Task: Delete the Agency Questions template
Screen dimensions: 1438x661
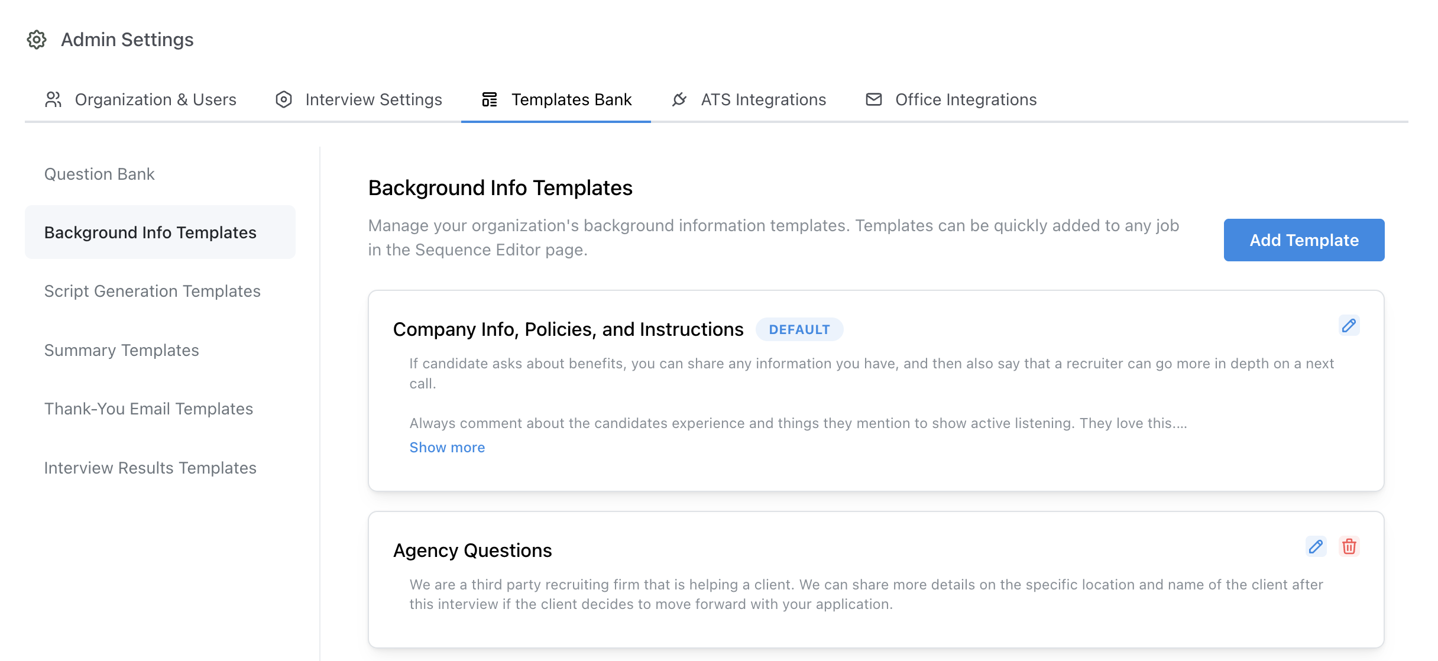Action: tap(1349, 546)
